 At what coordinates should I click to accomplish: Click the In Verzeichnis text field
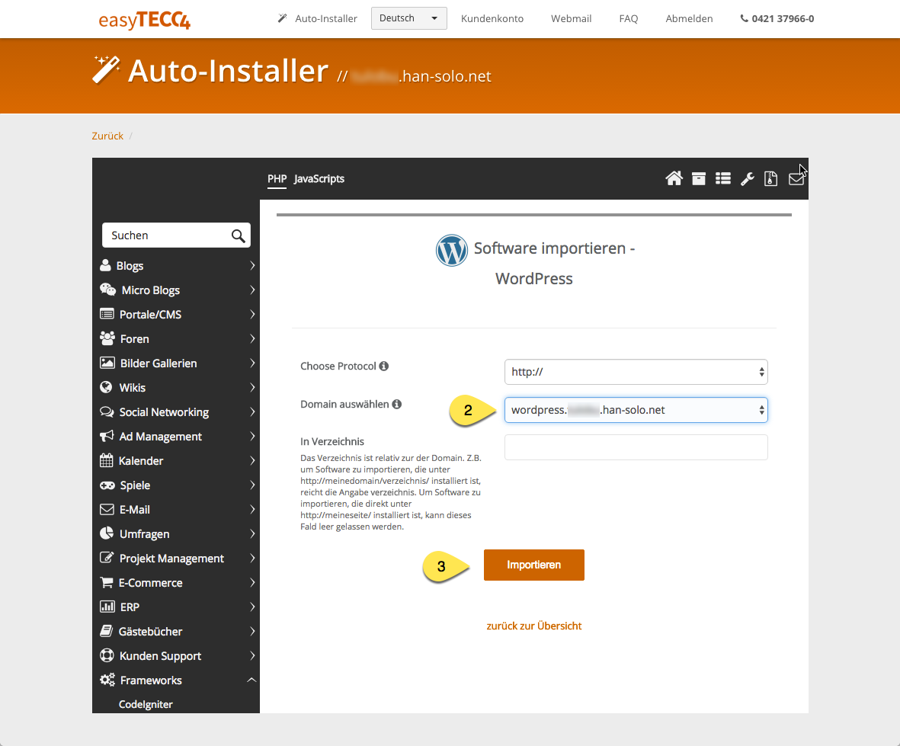pos(636,447)
